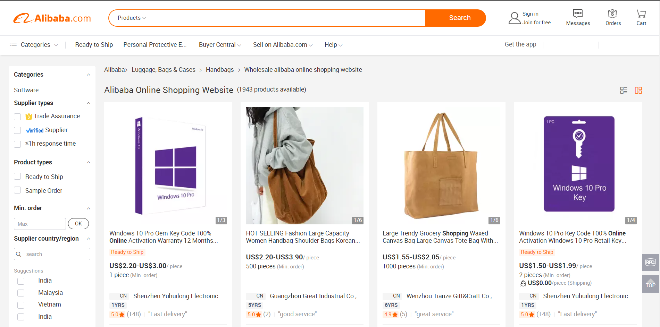This screenshot has width=660, height=327.
Task: Collapse the Product types section
Action: 89,163
